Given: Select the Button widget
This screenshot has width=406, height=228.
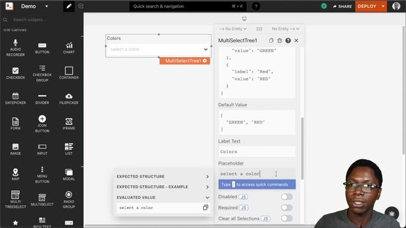Looking at the screenshot, I should (x=42, y=48).
